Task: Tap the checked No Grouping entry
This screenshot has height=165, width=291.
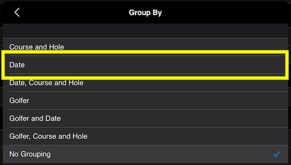Action: coord(145,154)
